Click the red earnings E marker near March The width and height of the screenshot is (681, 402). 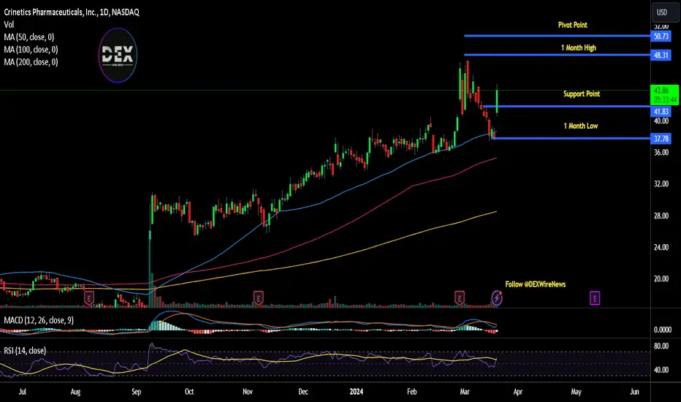tap(459, 298)
